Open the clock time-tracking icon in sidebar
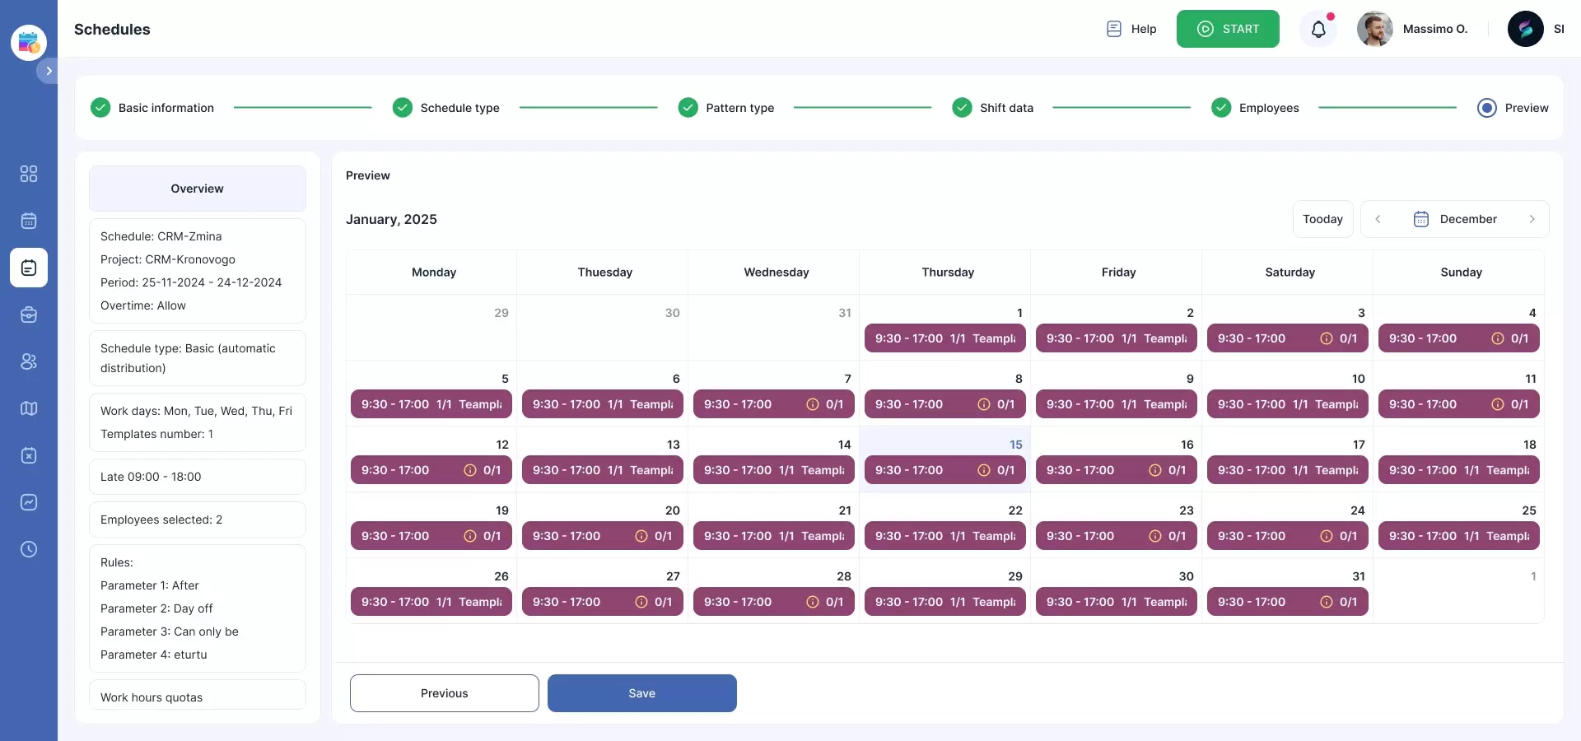The width and height of the screenshot is (1581, 741). pyautogui.click(x=29, y=549)
